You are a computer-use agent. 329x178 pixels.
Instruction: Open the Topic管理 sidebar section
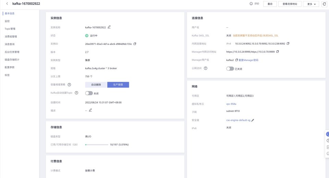(x=10, y=29)
